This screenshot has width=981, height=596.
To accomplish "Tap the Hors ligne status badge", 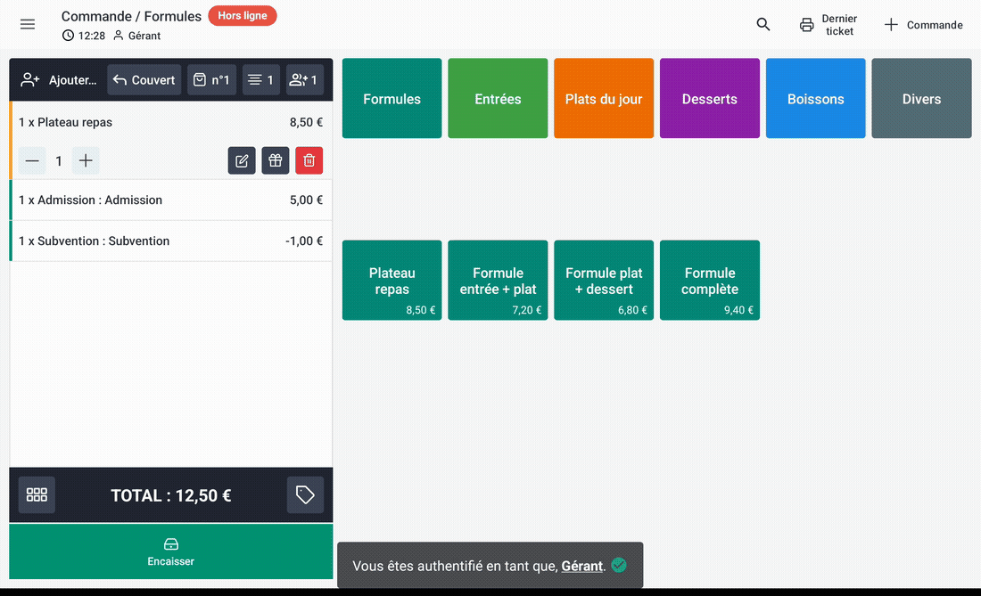I will click(242, 16).
